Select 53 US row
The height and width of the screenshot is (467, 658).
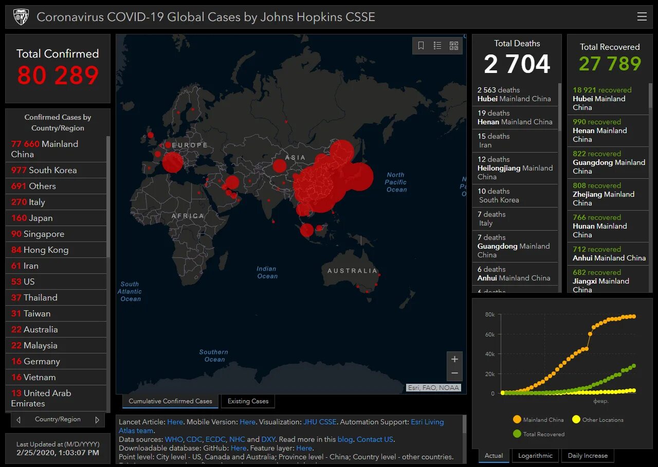tap(56, 282)
